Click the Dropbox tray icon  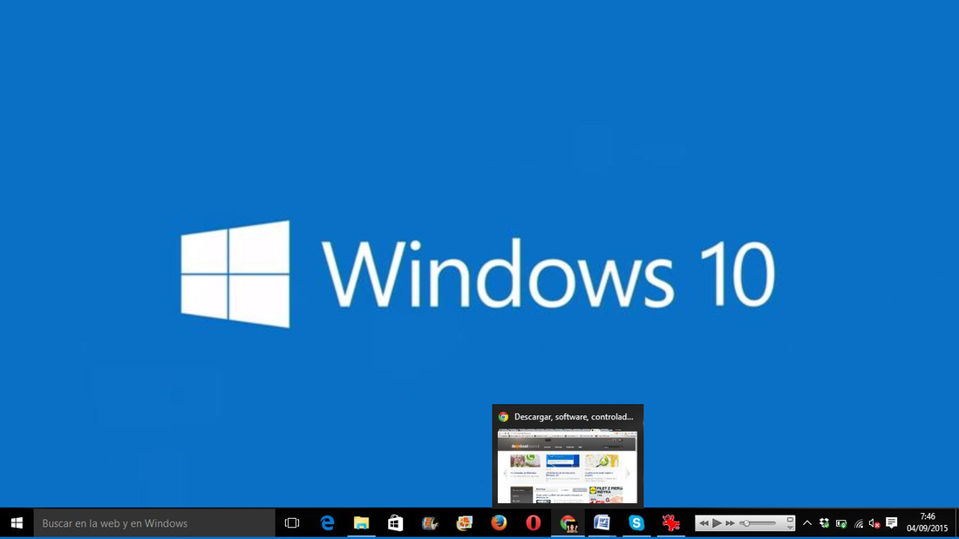coord(825,523)
